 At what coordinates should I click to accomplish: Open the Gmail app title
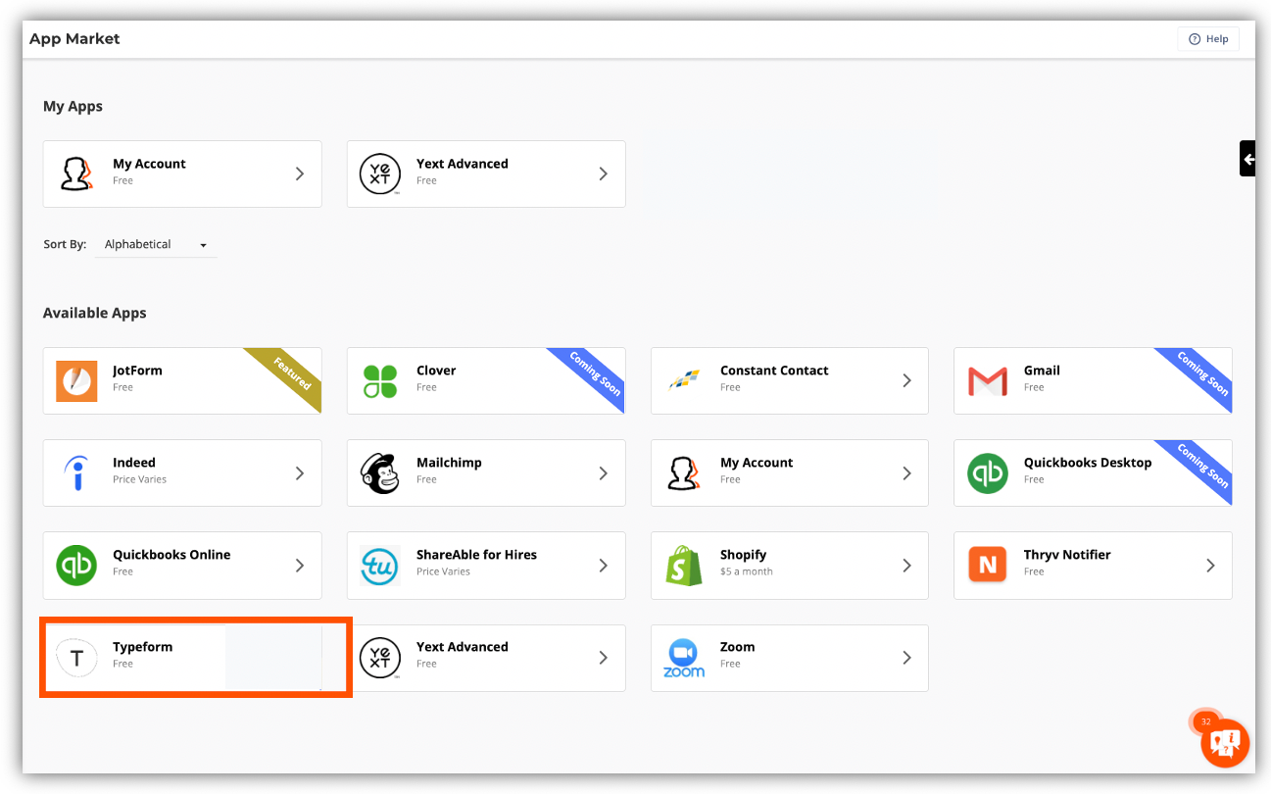point(1042,371)
